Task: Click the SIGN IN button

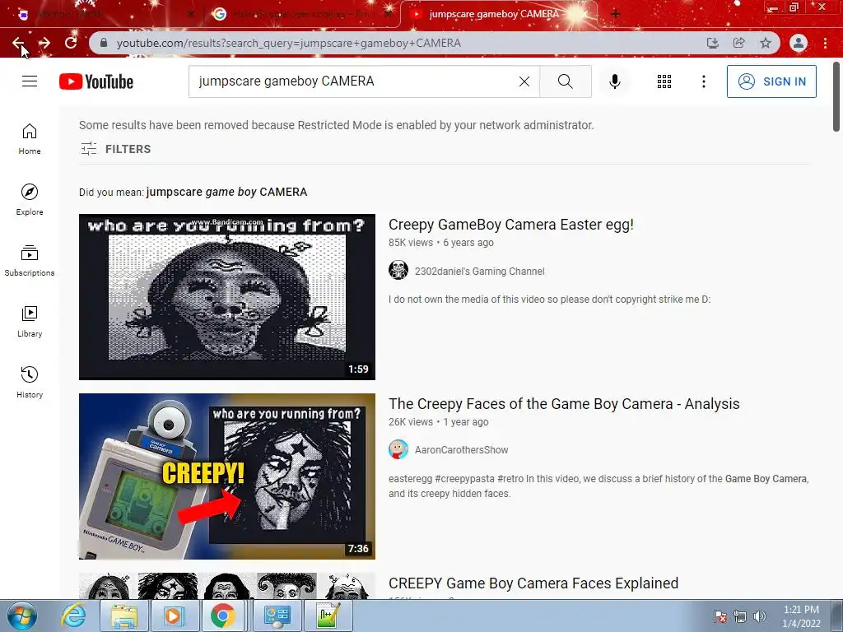Action: (x=771, y=81)
